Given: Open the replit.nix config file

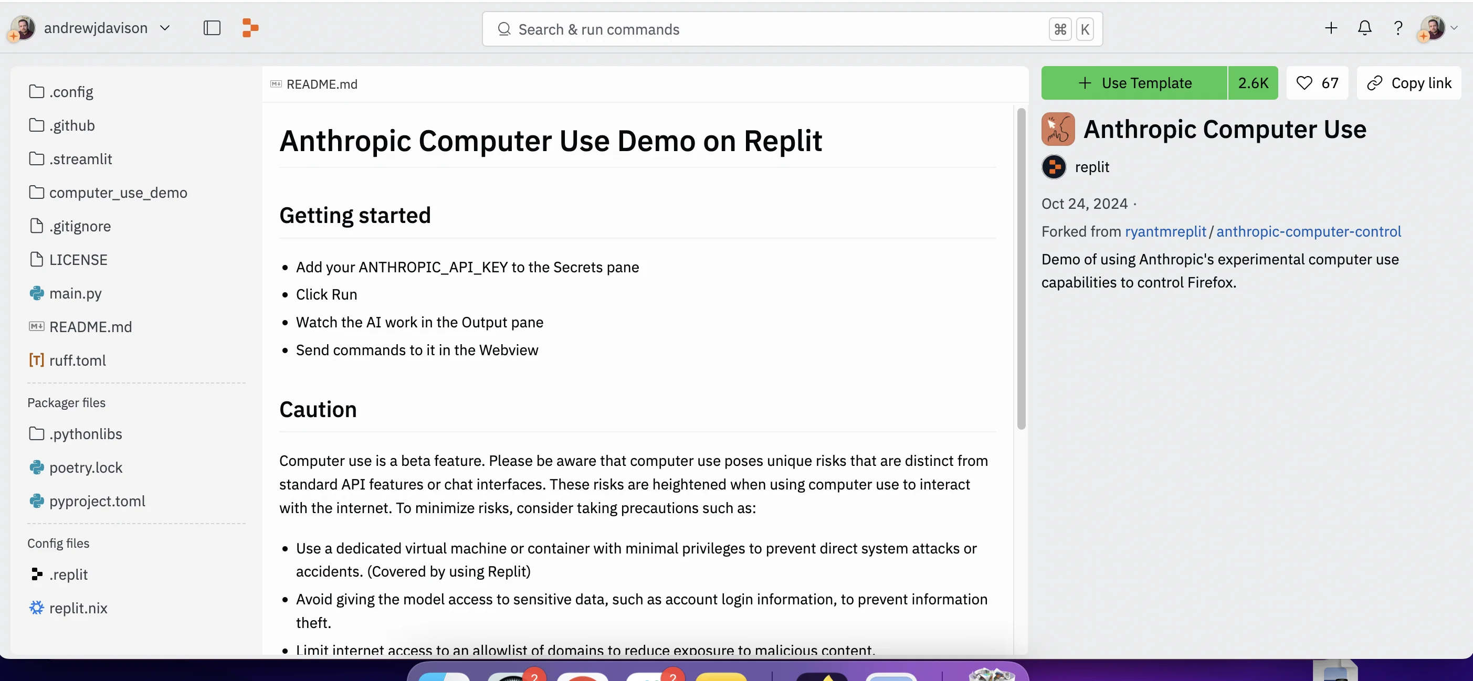Looking at the screenshot, I should click(x=78, y=609).
